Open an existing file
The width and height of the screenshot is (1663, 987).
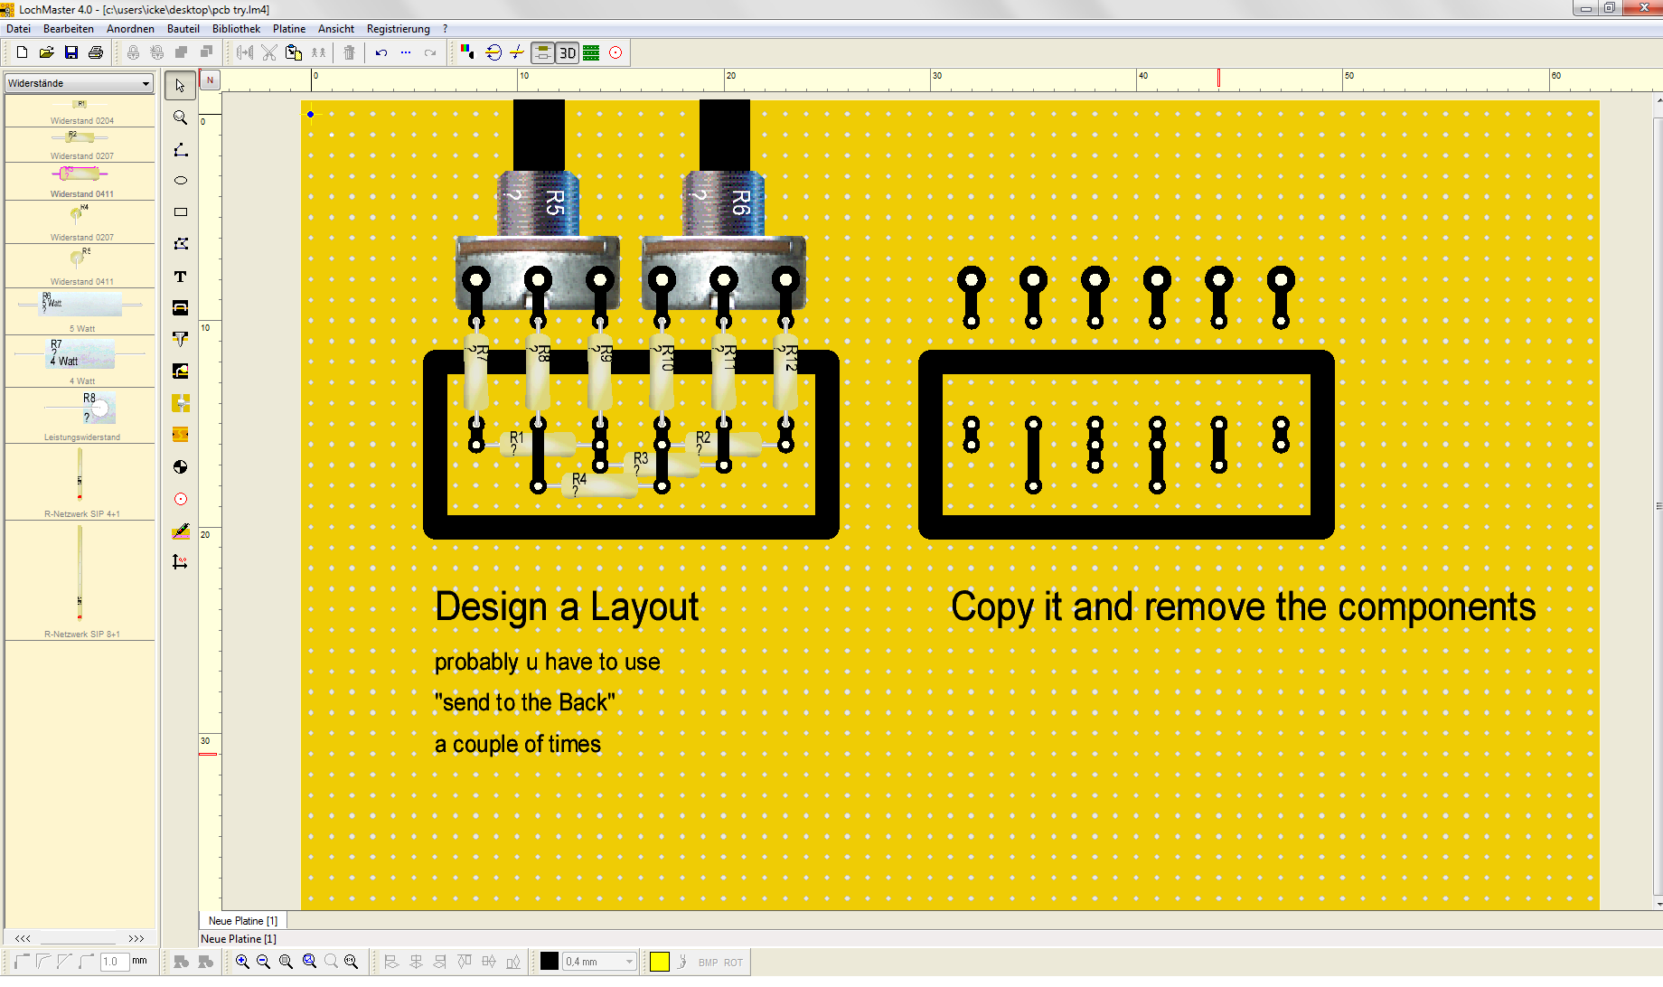[46, 52]
